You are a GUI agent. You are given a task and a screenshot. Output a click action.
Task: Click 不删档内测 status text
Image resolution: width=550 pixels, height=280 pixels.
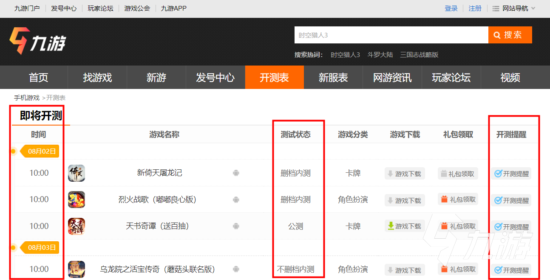pyautogui.click(x=295, y=269)
